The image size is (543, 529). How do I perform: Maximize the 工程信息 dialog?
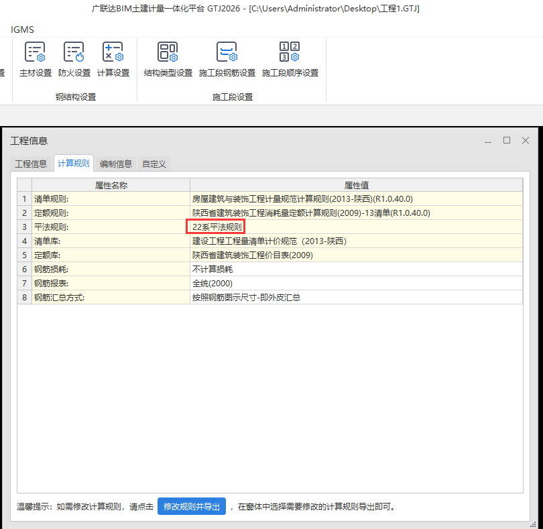507,140
